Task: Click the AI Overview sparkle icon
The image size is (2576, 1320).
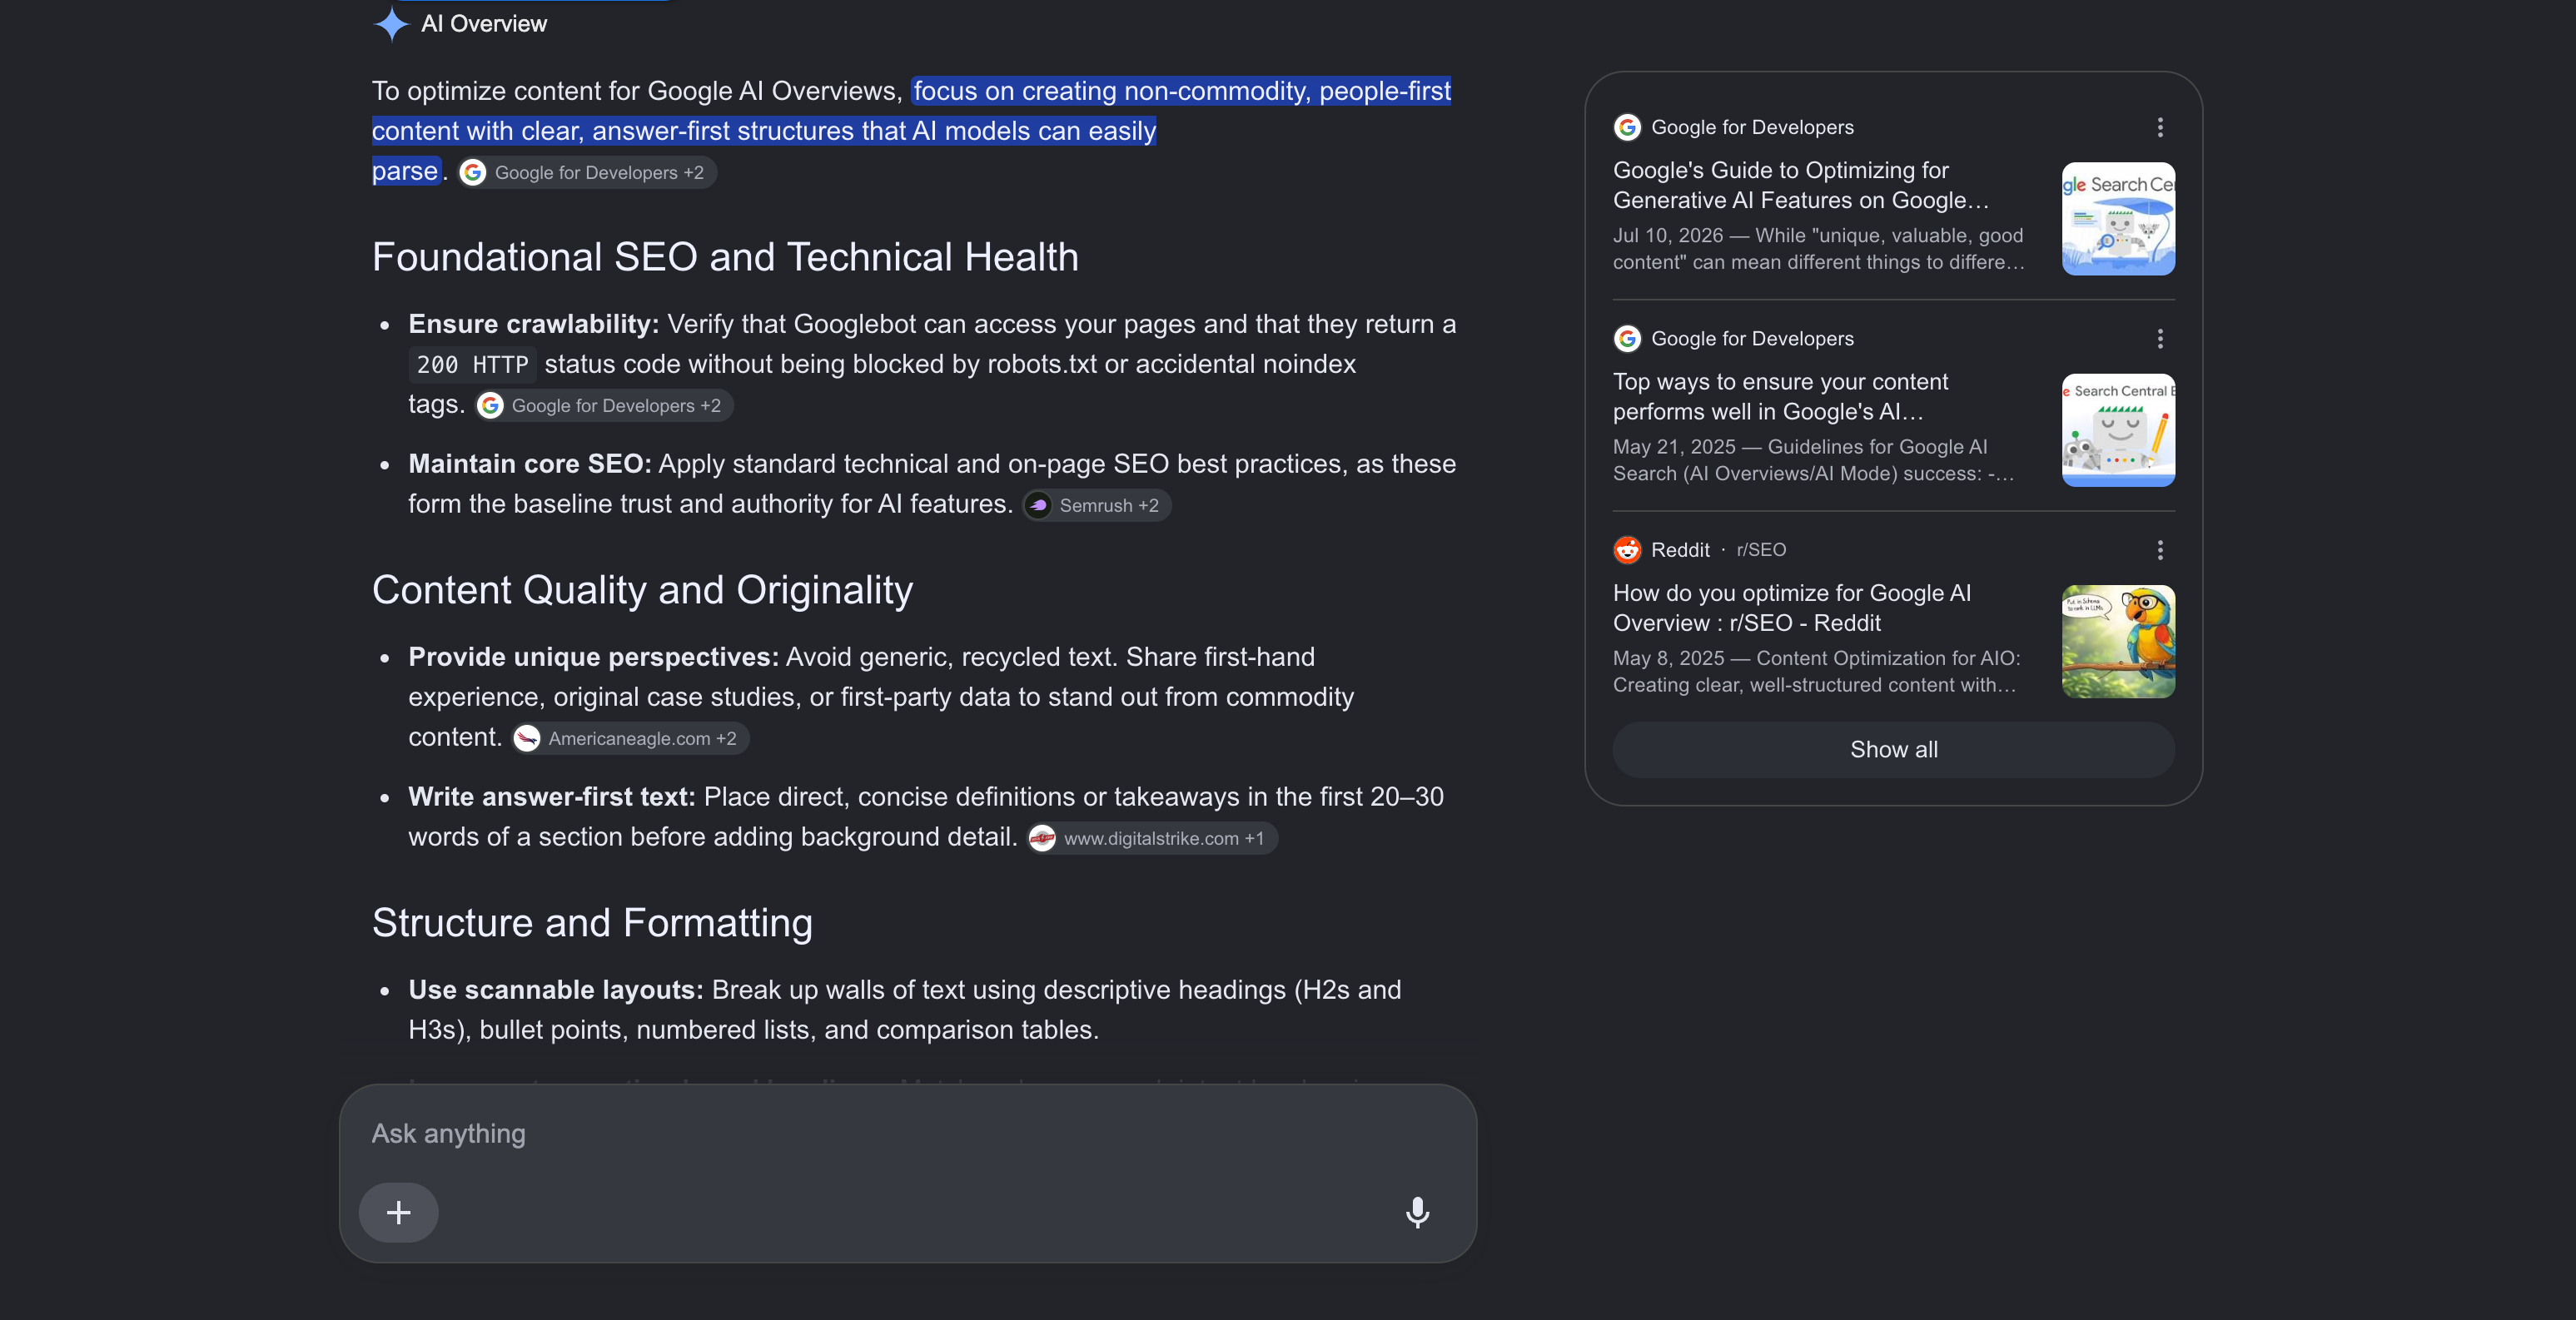Action: [391, 24]
